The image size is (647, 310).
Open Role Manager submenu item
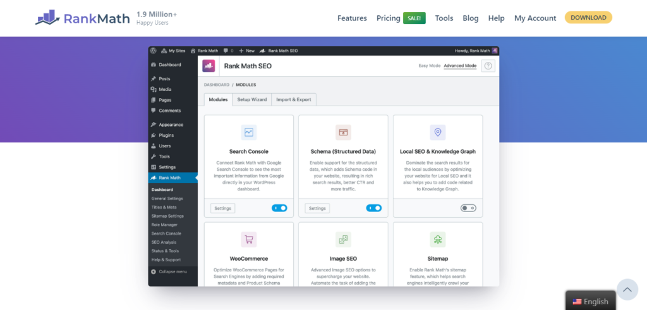coord(164,225)
